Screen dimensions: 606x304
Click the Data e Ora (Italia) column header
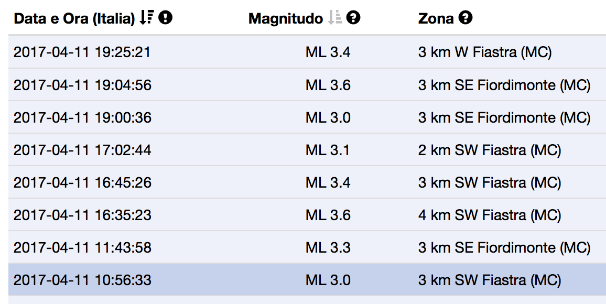[74, 18]
